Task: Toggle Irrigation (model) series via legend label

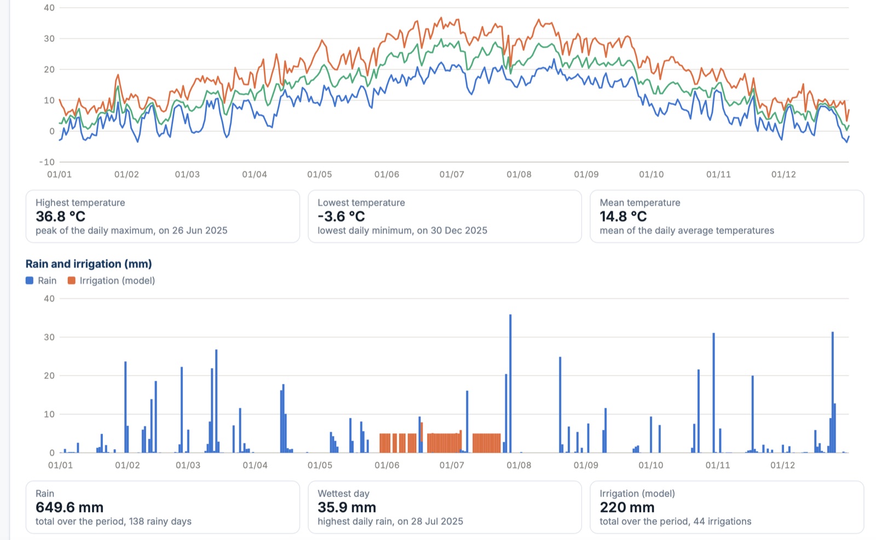Action: (117, 281)
